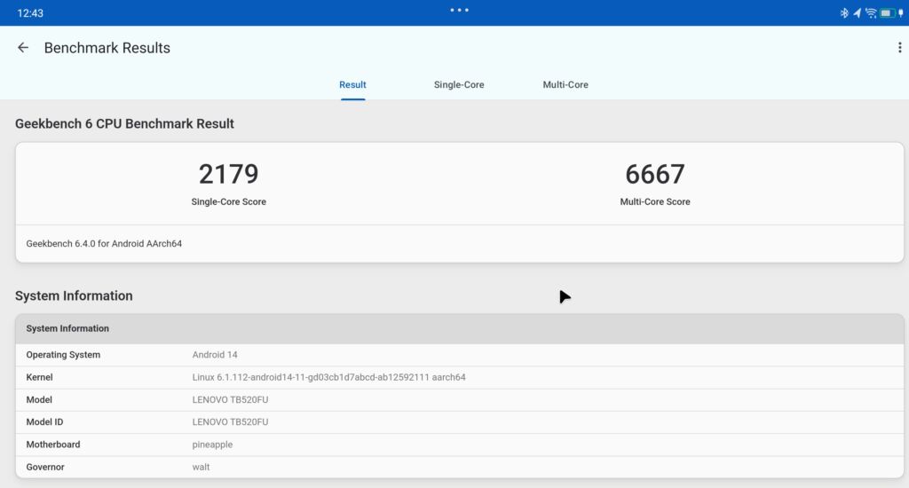The height and width of the screenshot is (488, 909).
Task: Select the Motherboard row label
Action: tap(53, 445)
